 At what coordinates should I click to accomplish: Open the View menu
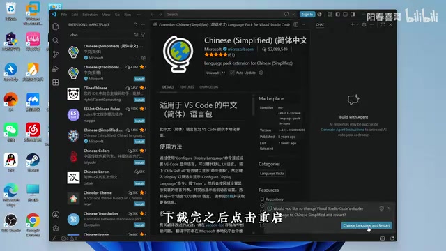click(106, 15)
